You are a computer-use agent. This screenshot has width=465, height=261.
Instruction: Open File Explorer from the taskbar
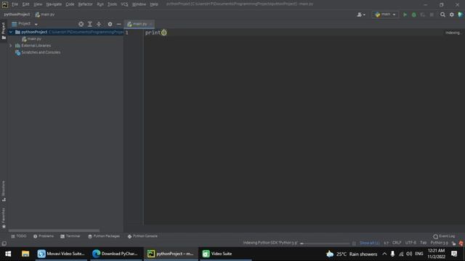coord(25,254)
